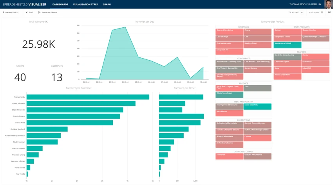
Task: Click the Spreadsheet 2.0 Visualizer logo
Action: (x=24, y=4)
